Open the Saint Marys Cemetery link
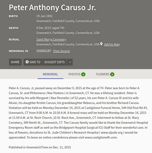 [x=51, y=39]
